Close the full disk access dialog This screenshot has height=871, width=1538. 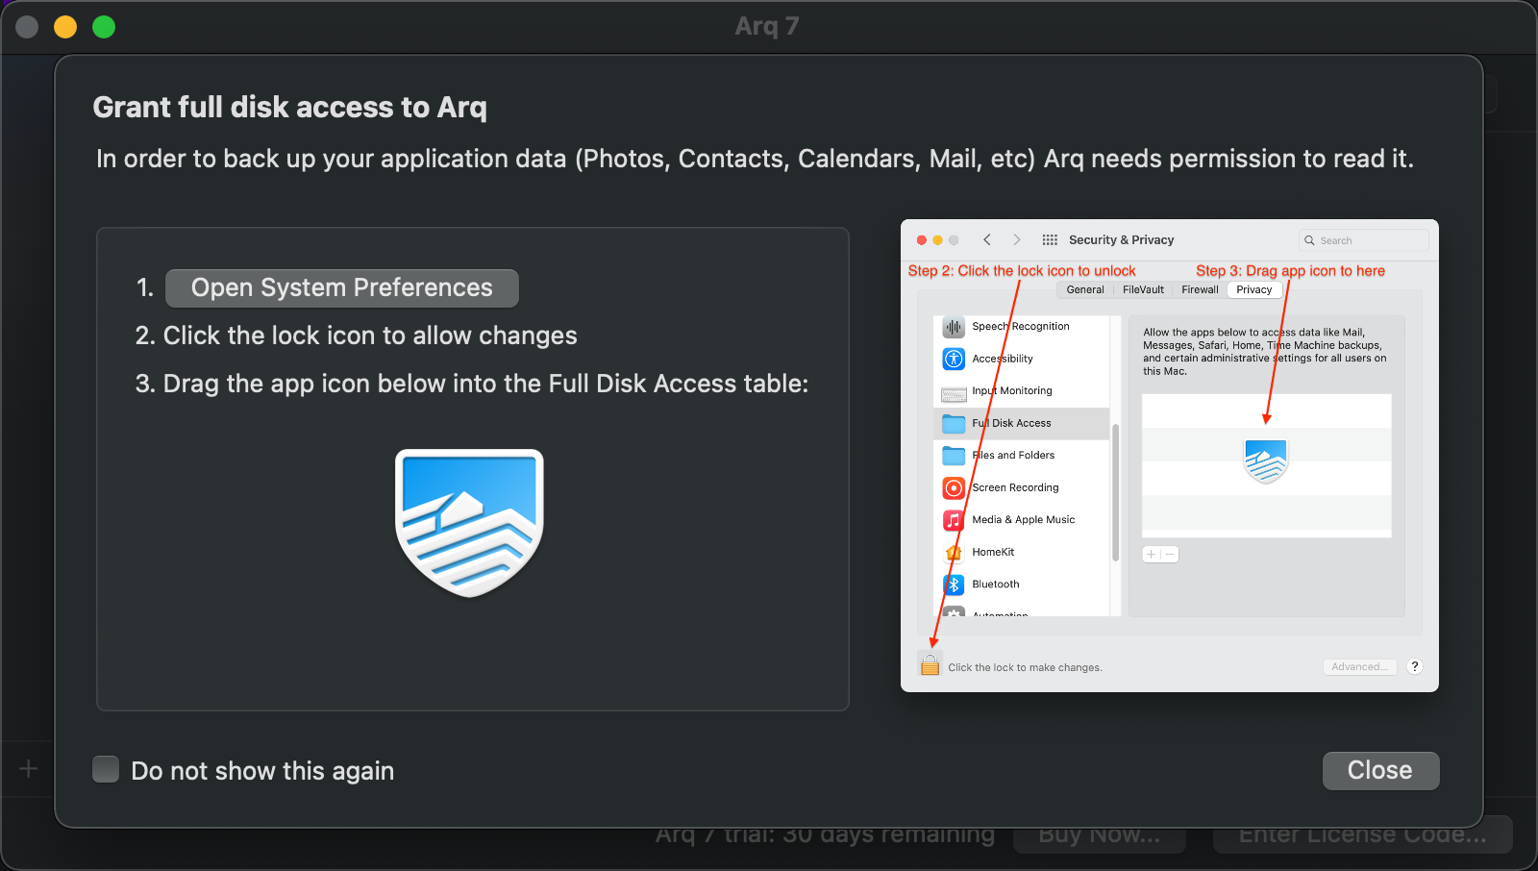click(1379, 770)
